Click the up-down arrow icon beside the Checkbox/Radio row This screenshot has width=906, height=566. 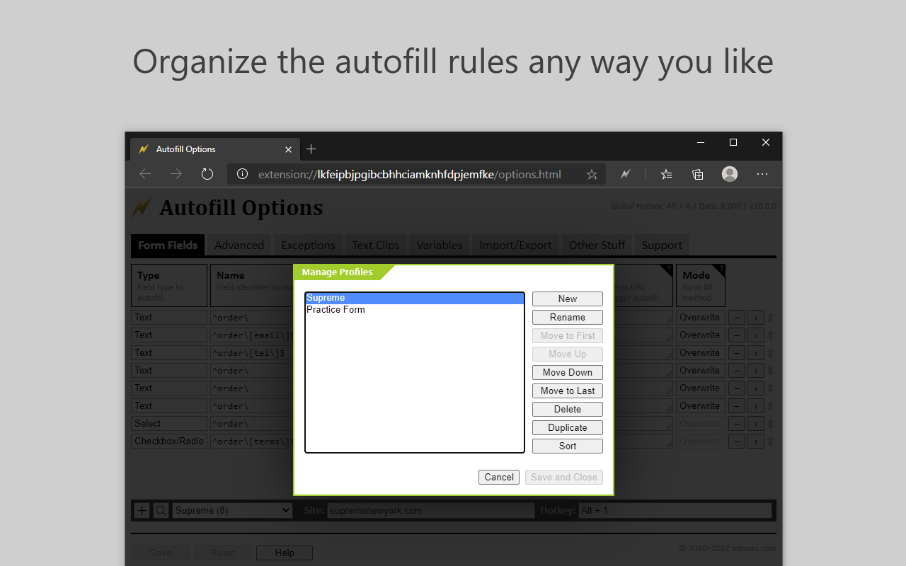click(769, 441)
